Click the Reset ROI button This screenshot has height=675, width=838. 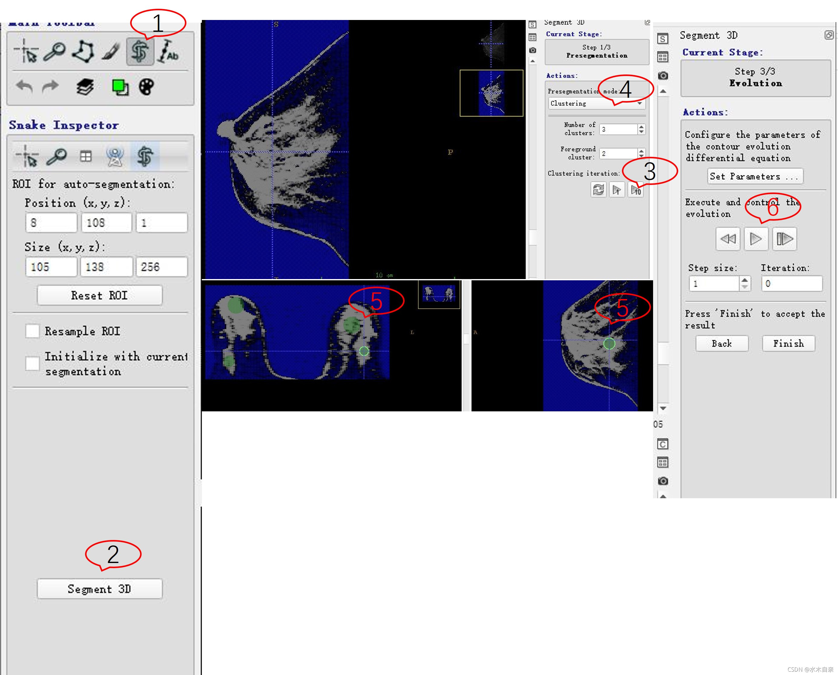100,295
